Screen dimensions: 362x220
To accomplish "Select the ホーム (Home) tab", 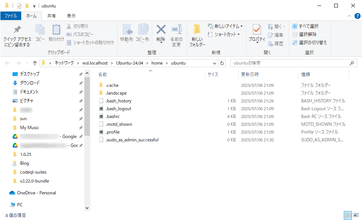I will (x=32, y=16).
